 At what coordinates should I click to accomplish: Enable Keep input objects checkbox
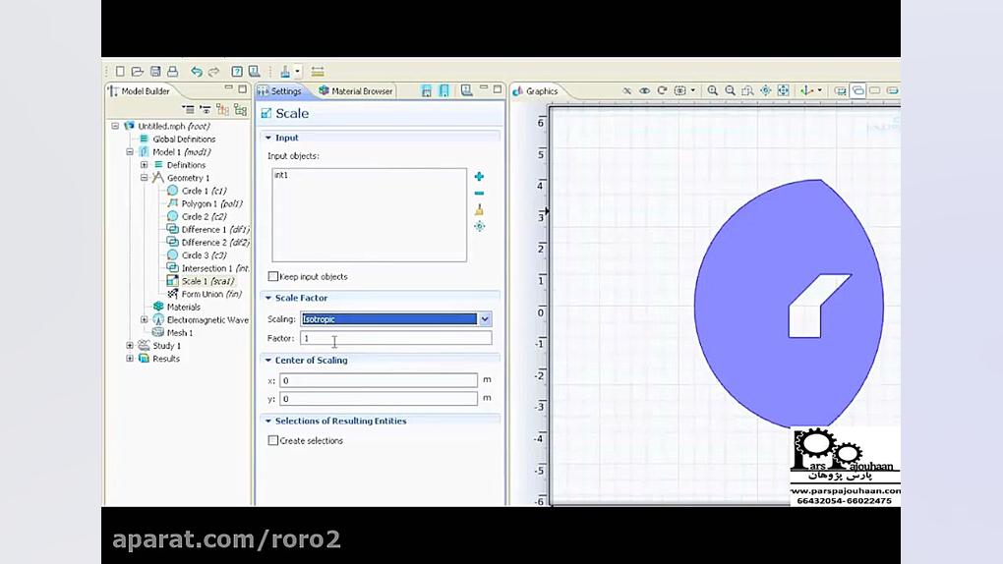click(273, 276)
